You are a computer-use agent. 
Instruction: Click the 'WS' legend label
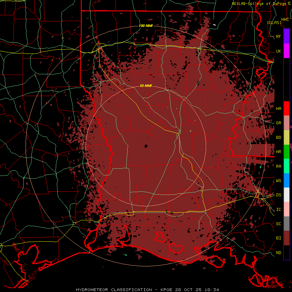coord(278,181)
